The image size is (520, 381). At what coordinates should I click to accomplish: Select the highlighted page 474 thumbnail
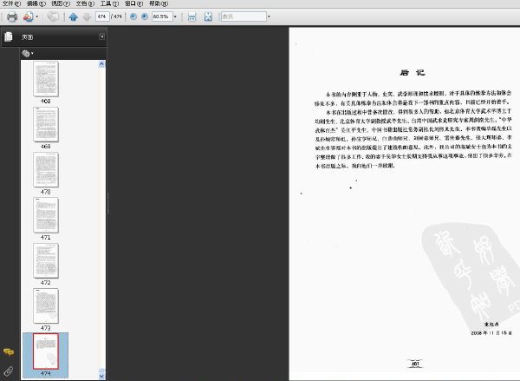[46, 351]
